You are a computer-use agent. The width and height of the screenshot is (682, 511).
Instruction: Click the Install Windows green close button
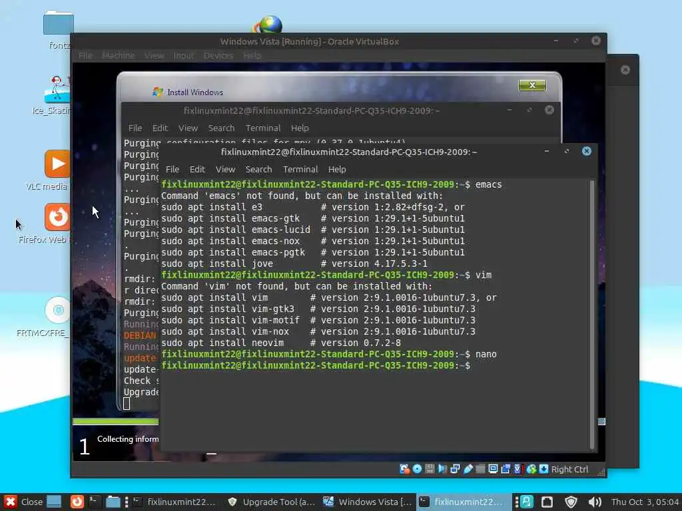532,85
